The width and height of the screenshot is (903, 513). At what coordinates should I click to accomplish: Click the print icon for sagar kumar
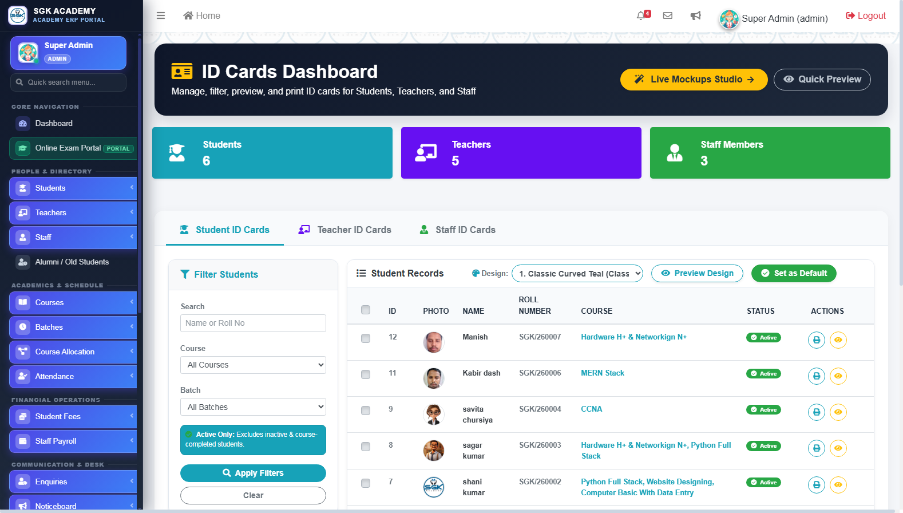(817, 448)
